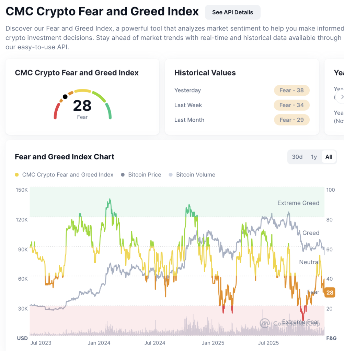Select the All timeframe option
344x351 pixels.
click(x=329, y=157)
